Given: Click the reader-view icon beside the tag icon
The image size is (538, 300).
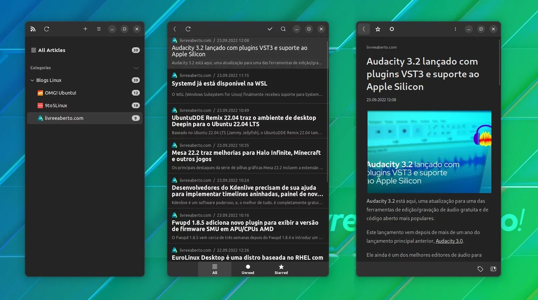Looking at the screenshot, I should click(493, 269).
